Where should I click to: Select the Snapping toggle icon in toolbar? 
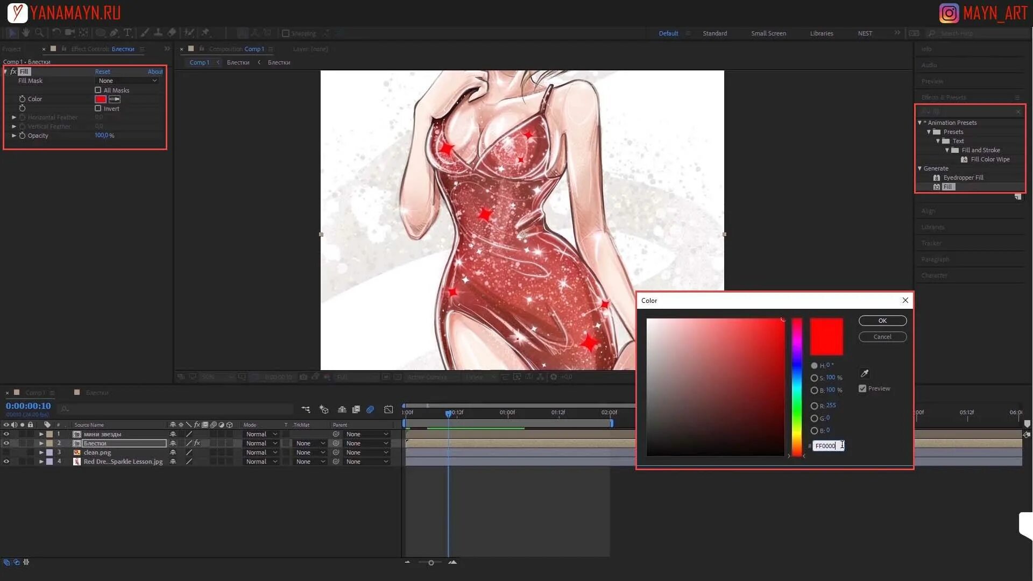286,33
